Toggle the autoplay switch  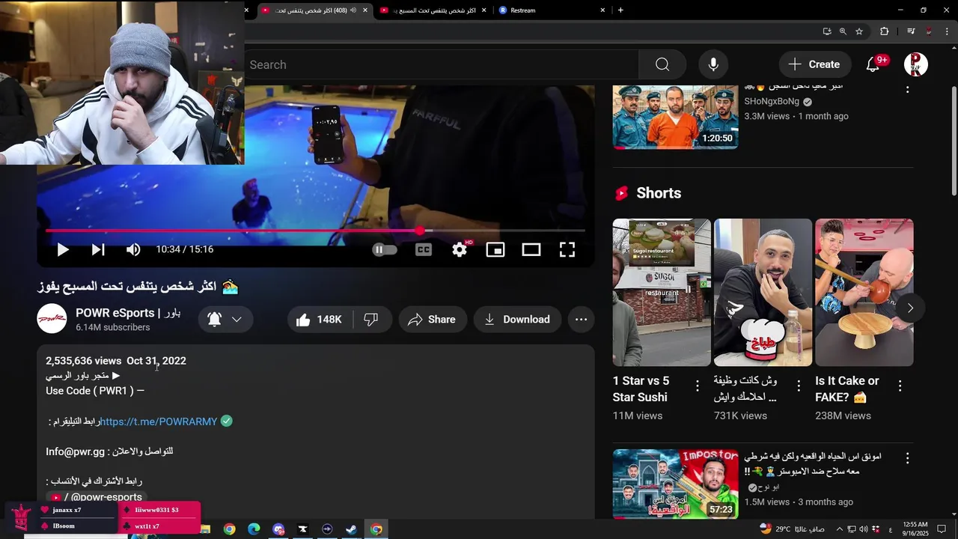pos(385,250)
